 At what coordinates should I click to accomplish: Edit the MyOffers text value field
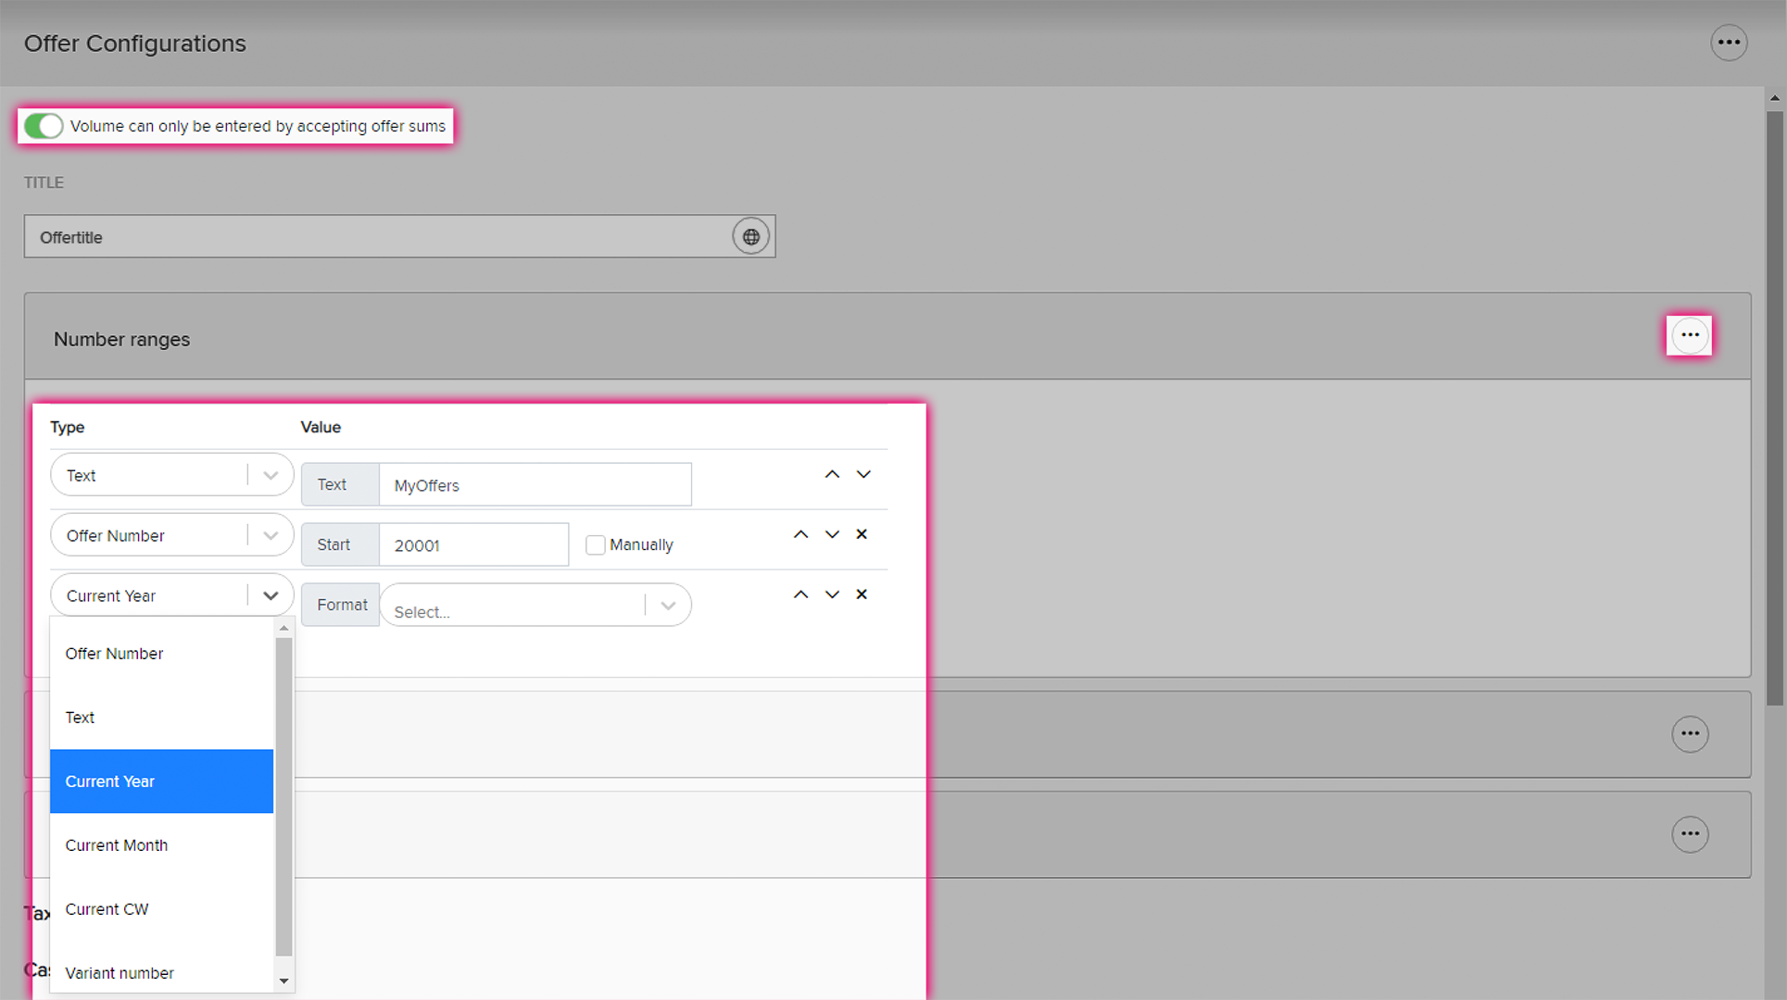point(535,485)
